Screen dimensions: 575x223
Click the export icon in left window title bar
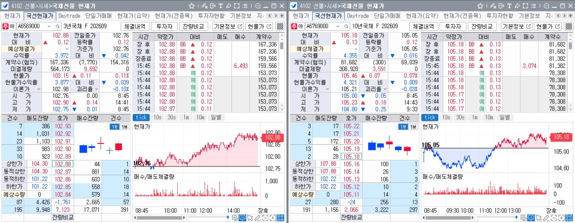[x=213, y=6]
